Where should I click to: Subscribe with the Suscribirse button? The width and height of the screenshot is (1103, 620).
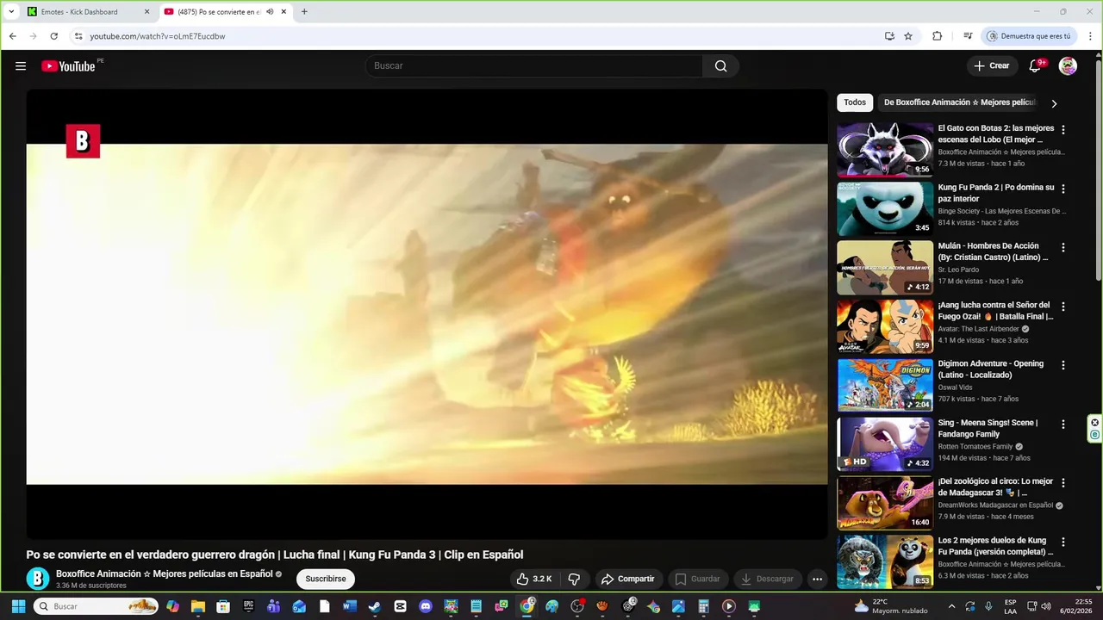point(326,579)
